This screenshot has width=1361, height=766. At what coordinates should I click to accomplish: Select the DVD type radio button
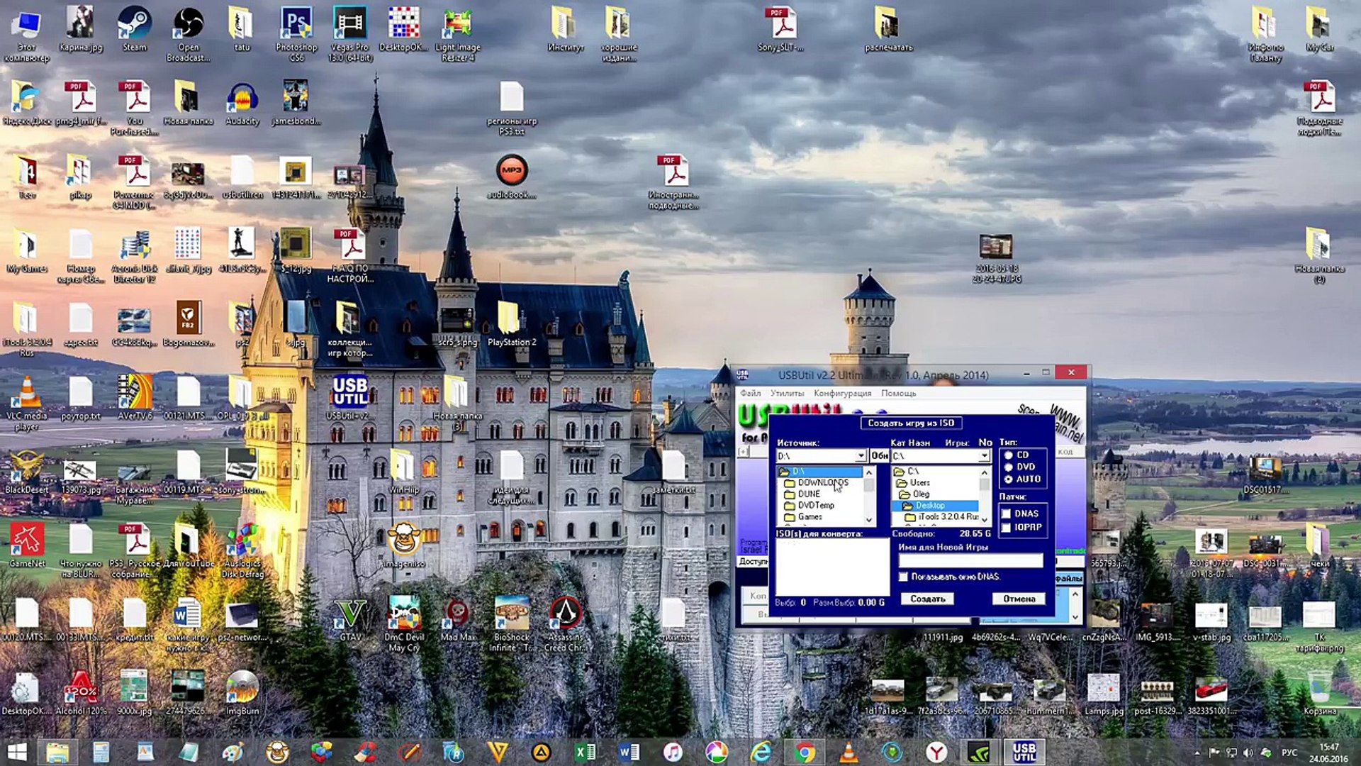(1008, 467)
